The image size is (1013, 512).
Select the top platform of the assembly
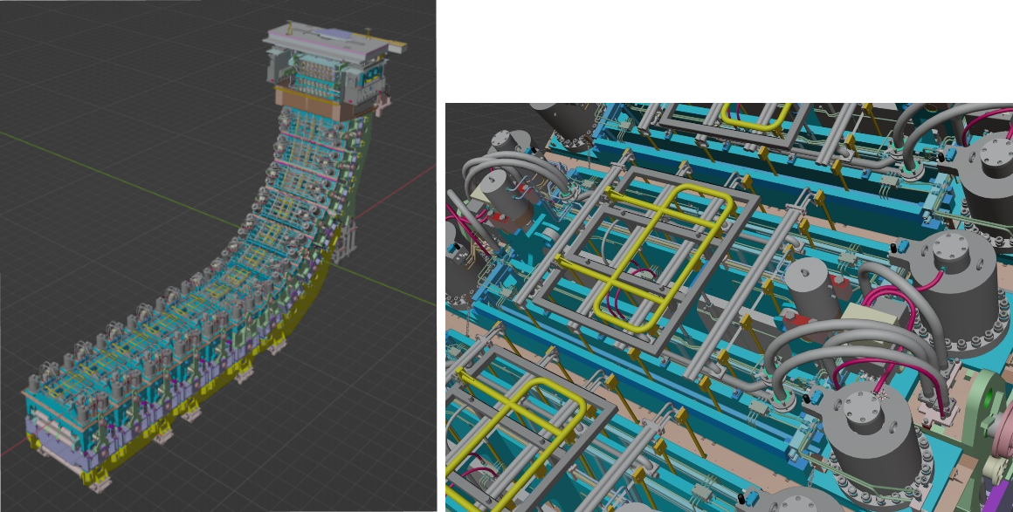[323, 35]
